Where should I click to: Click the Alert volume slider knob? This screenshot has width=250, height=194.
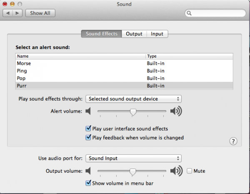(x=133, y=111)
